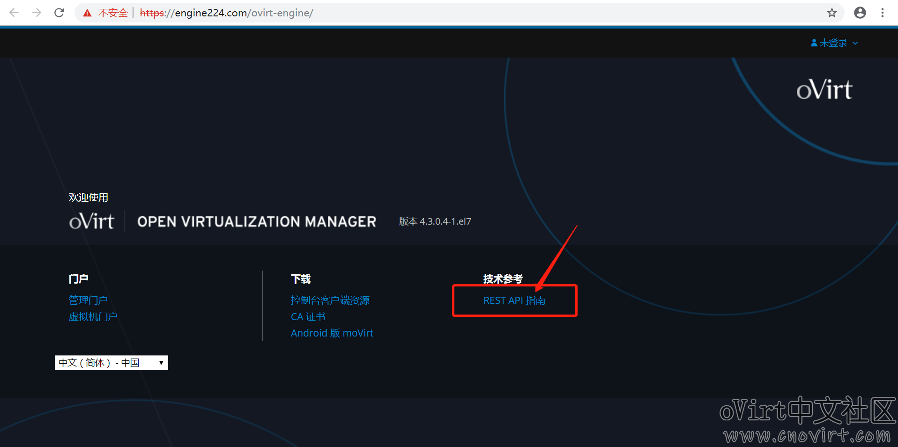Click the 门户 section heading

point(78,279)
